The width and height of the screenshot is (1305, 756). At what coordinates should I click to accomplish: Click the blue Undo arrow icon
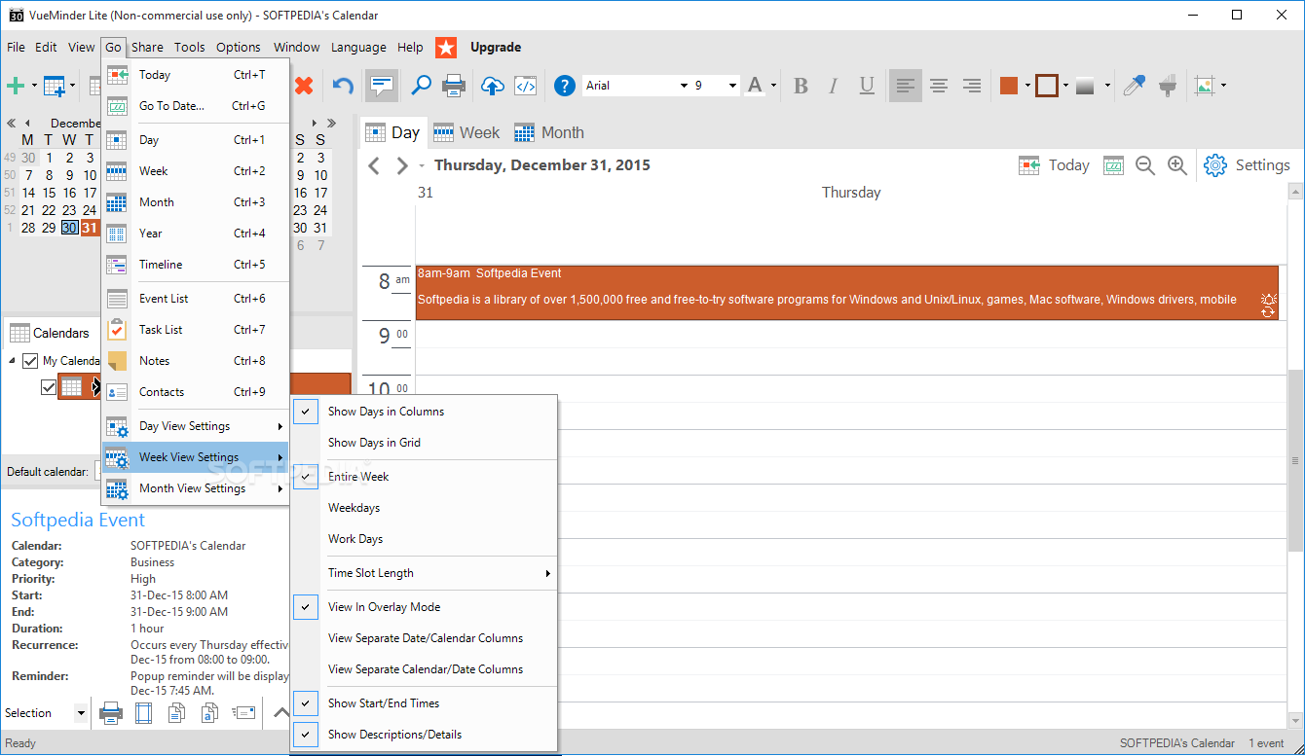point(343,86)
